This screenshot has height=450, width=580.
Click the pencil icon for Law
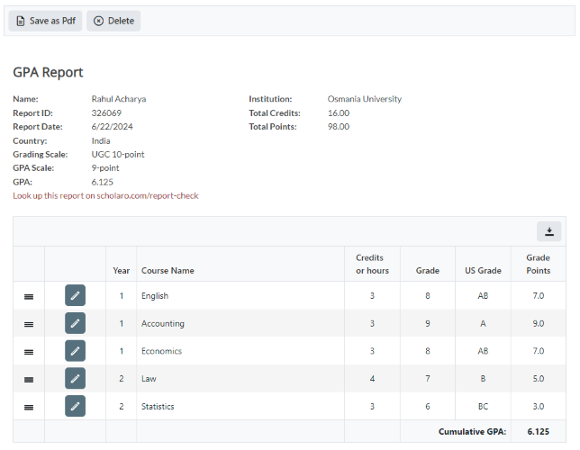(75, 379)
